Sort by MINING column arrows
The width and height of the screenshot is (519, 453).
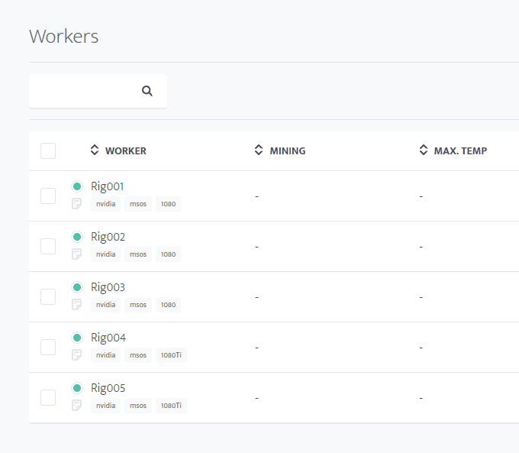[x=259, y=150]
